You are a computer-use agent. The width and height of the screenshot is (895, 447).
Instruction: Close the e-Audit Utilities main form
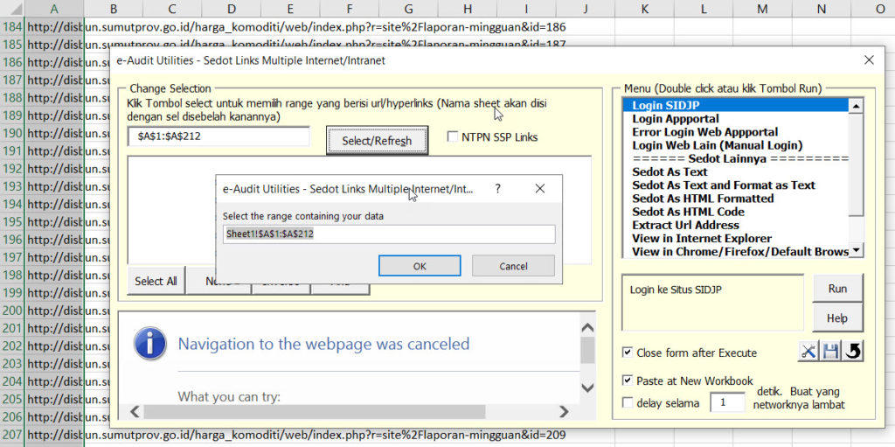tap(869, 60)
